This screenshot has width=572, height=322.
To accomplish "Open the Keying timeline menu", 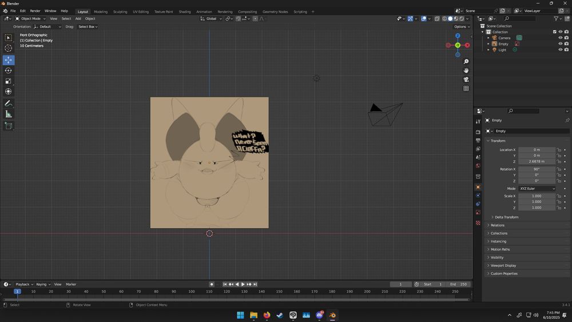I will 43,284.
